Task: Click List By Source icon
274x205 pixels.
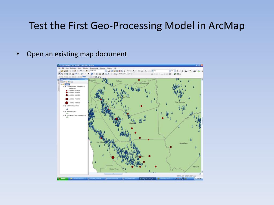Action: (x=64, y=82)
